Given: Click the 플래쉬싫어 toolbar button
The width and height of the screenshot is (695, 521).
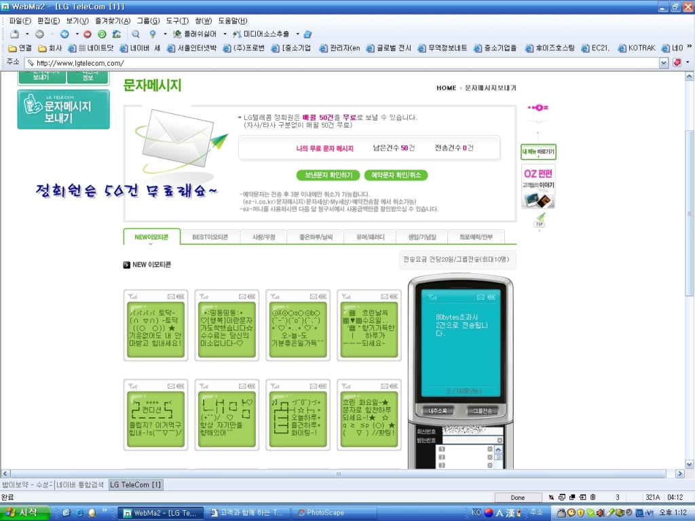Looking at the screenshot, I should click(195, 34).
